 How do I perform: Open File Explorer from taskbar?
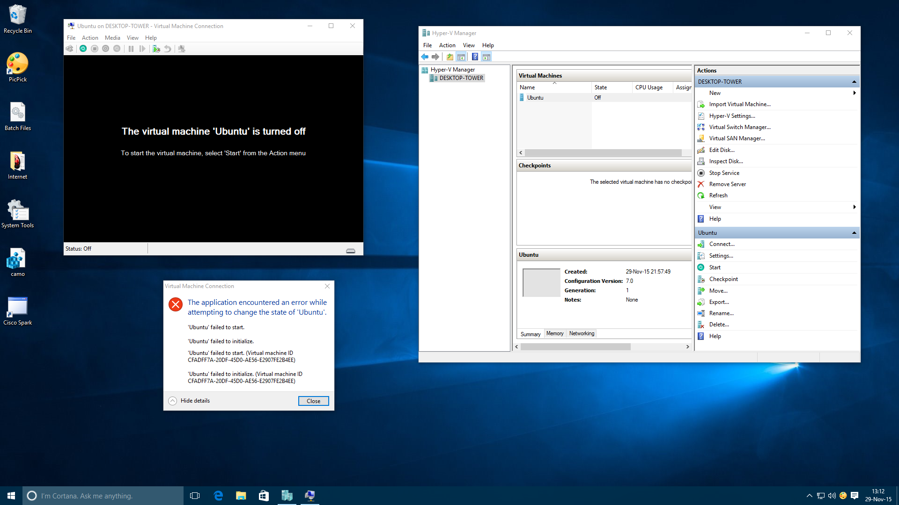tap(241, 496)
